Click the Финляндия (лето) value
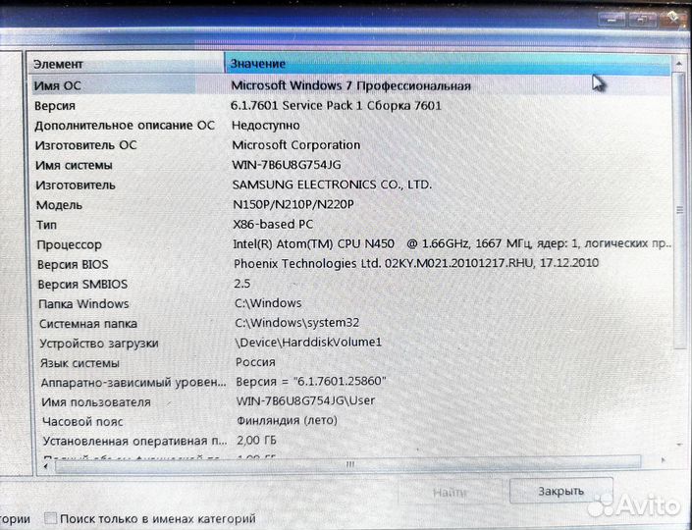Viewport: 692px width, 530px height. (x=288, y=420)
